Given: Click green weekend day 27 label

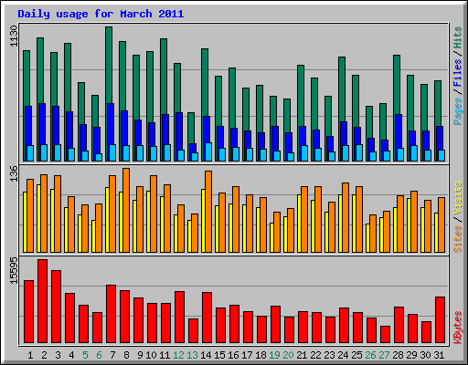Looking at the screenshot, I should coord(384,355).
